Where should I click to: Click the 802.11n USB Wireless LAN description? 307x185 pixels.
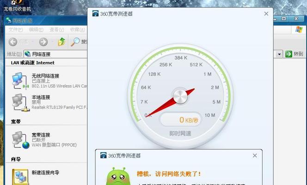(x=59, y=86)
